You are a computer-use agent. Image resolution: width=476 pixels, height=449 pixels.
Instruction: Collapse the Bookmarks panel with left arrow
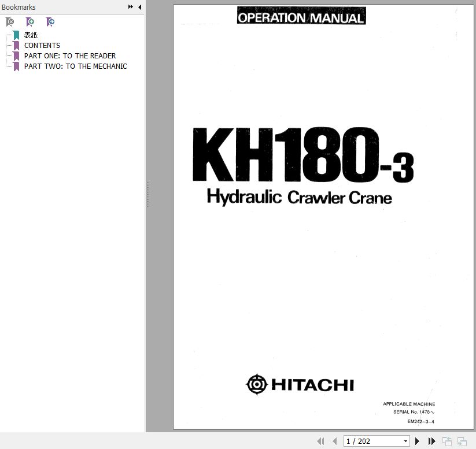click(x=139, y=7)
